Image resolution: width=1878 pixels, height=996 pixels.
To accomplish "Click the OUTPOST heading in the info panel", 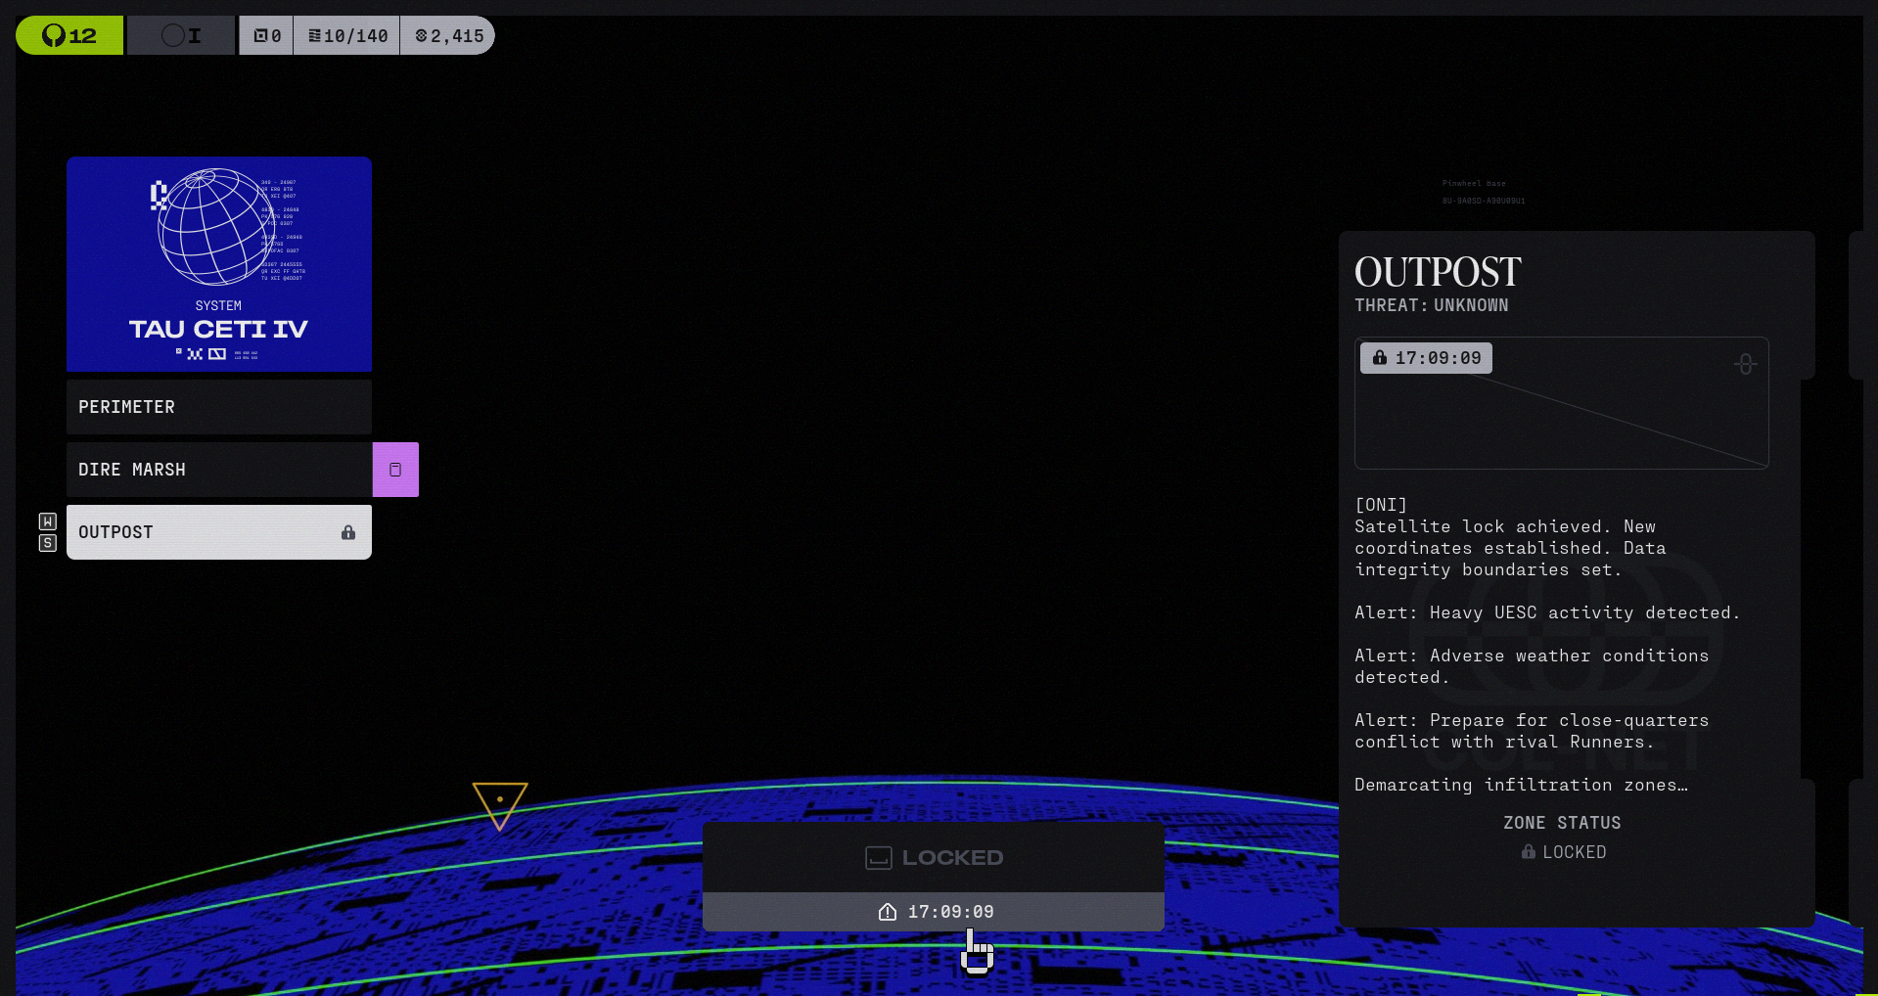I will pyautogui.click(x=1438, y=271).
